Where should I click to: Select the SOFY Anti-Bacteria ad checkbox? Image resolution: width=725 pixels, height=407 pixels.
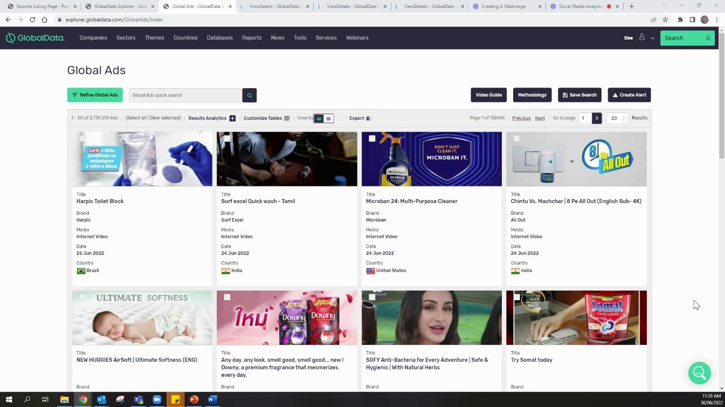point(372,297)
